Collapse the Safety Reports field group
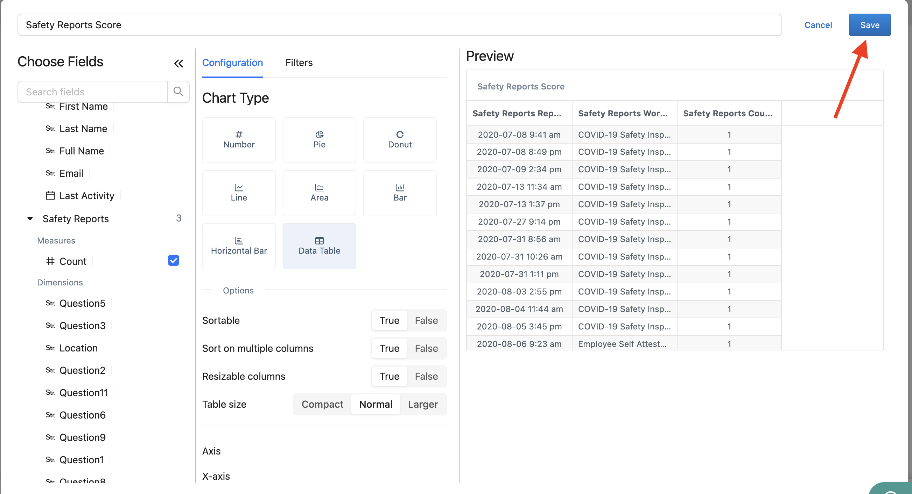This screenshot has width=912, height=494. [x=30, y=219]
